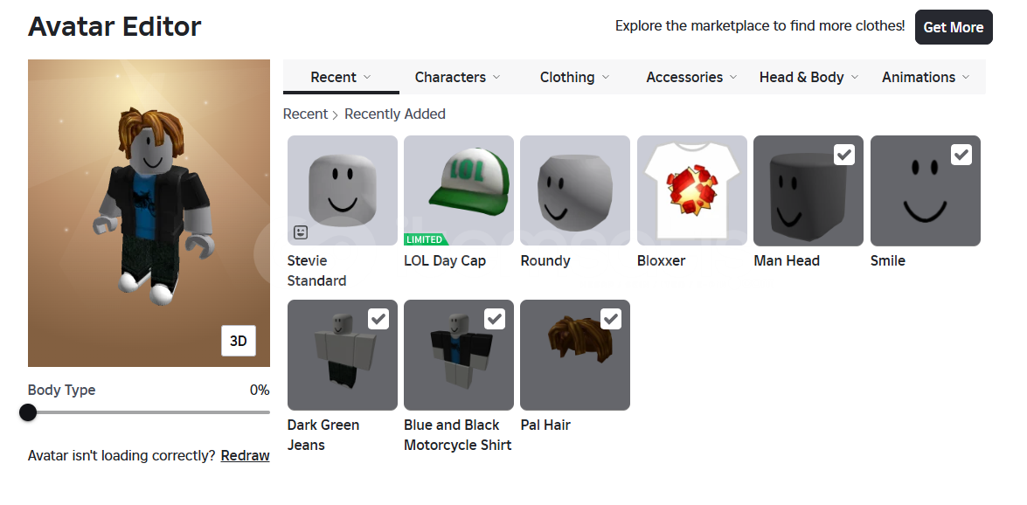Click the LOL Day Cap item name
The width and height of the screenshot is (1027, 505).
[445, 260]
